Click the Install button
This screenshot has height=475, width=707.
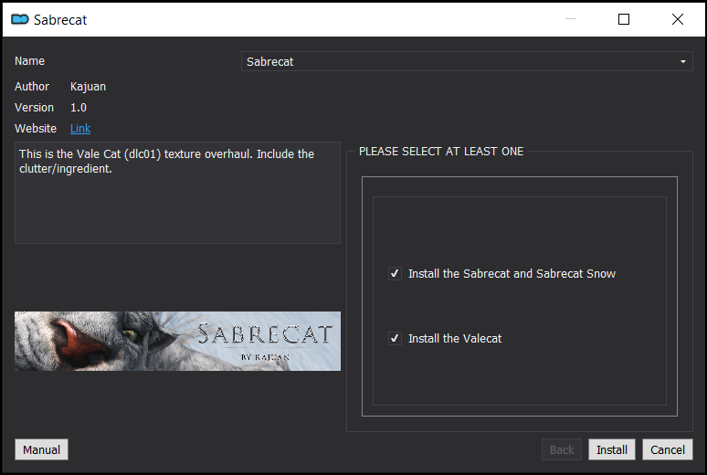pos(611,449)
